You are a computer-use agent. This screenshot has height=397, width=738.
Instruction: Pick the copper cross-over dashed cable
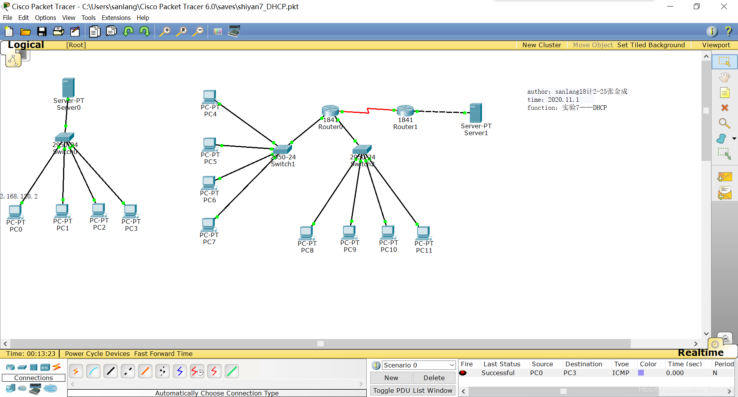[x=128, y=371]
